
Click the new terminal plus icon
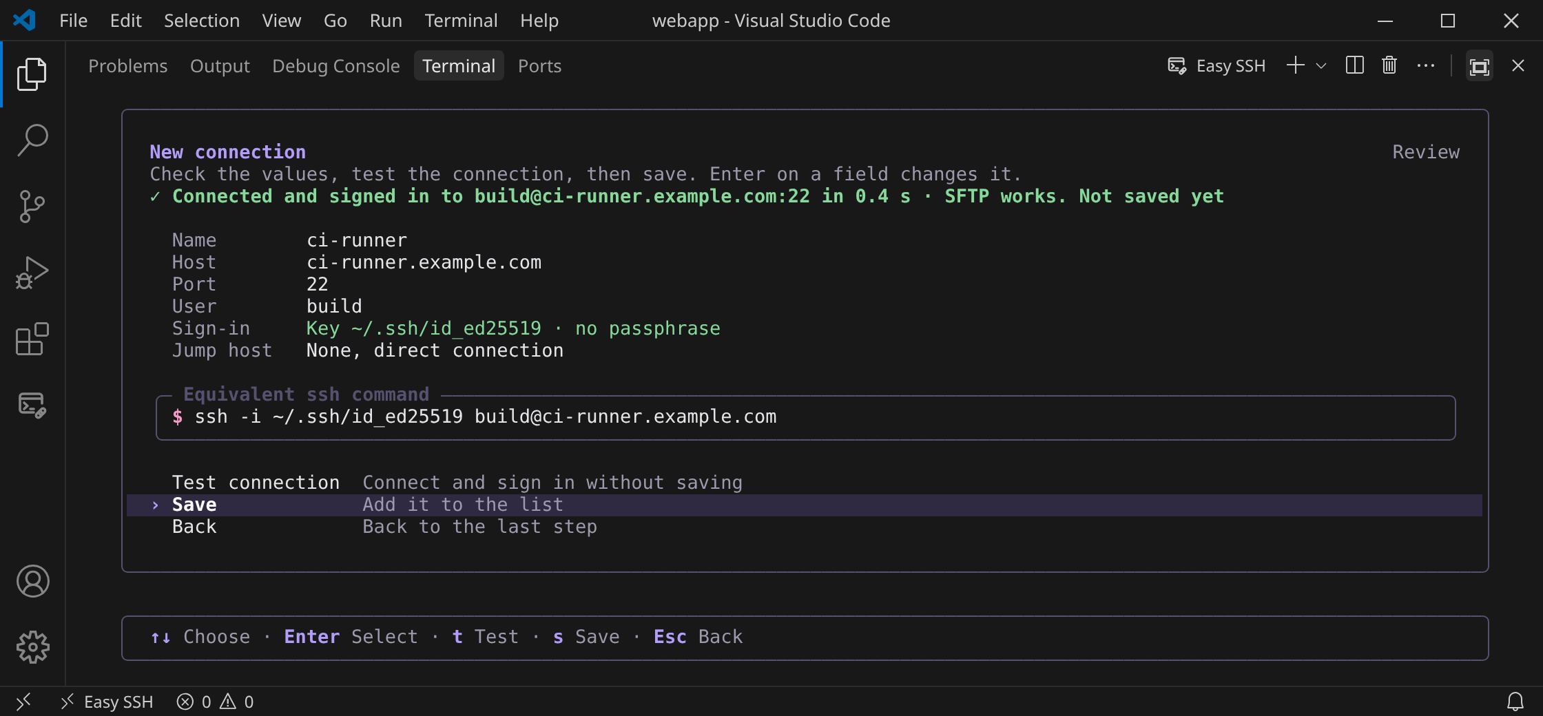(x=1296, y=65)
